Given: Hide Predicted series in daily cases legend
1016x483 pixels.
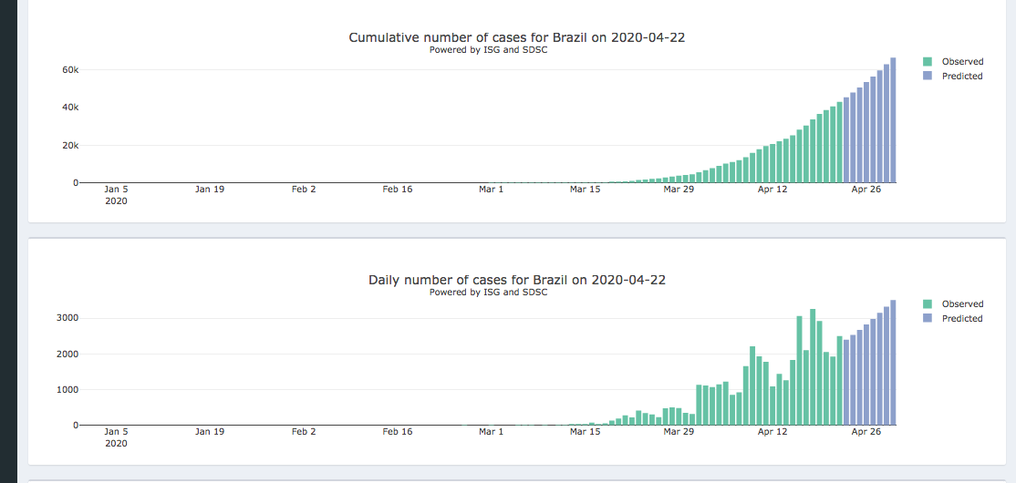Looking at the screenshot, I should (x=962, y=319).
